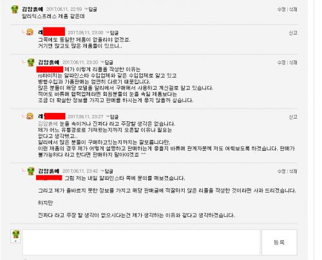
Task: Click the green frog avatar on the first comment
Action: click(x=15, y=9)
